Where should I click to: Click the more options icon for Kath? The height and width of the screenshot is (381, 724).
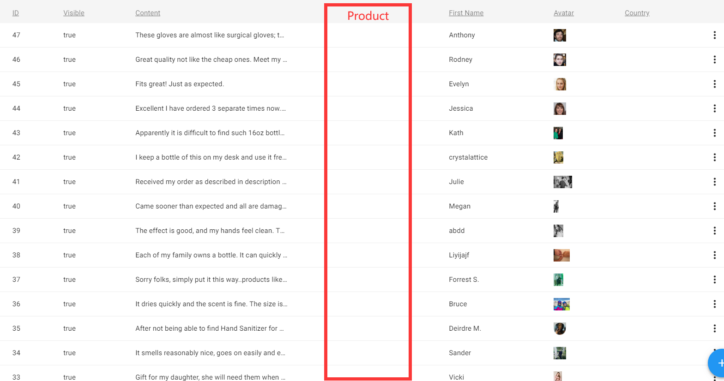(x=714, y=133)
